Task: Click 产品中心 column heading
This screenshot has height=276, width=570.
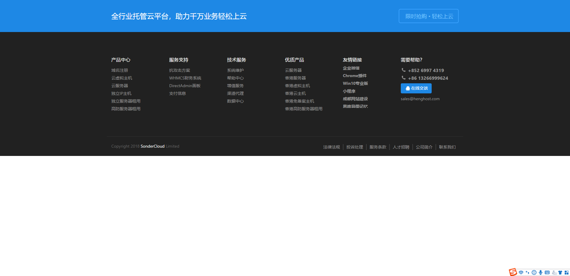Action: (121, 60)
